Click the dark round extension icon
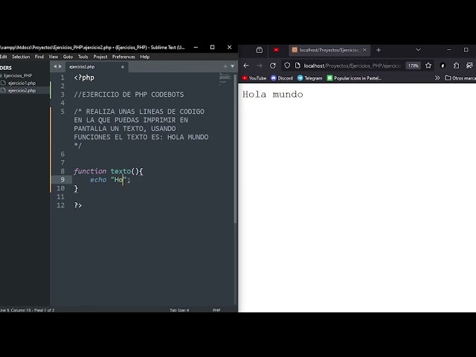476x357 pixels. (443, 65)
